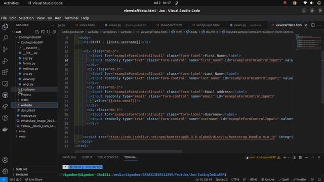Change Spaces: 2 indentation setting
324x182 pixels.
(x=222, y=179)
